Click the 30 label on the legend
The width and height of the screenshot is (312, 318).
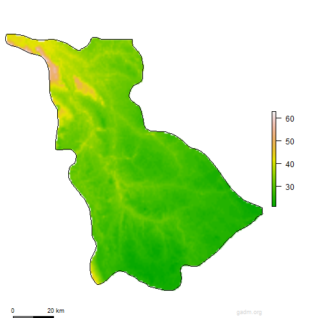pyautogui.click(x=290, y=187)
